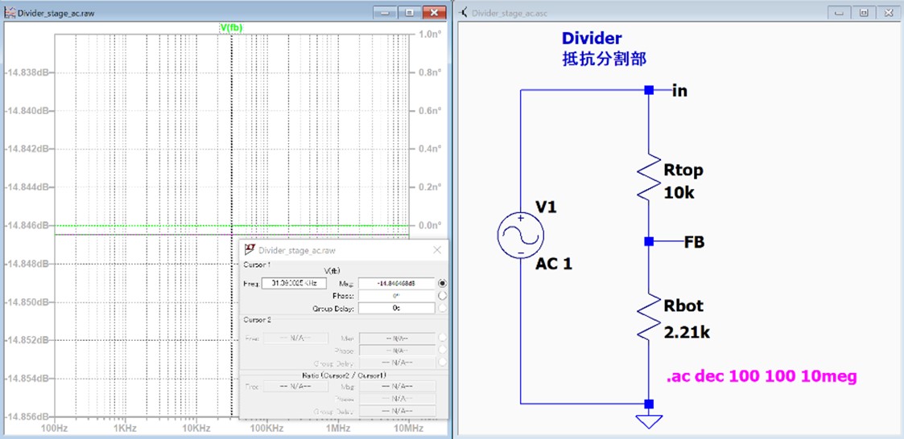The image size is (904, 439).
Task: Click the V(fb) trace label
Action: click(231, 27)
